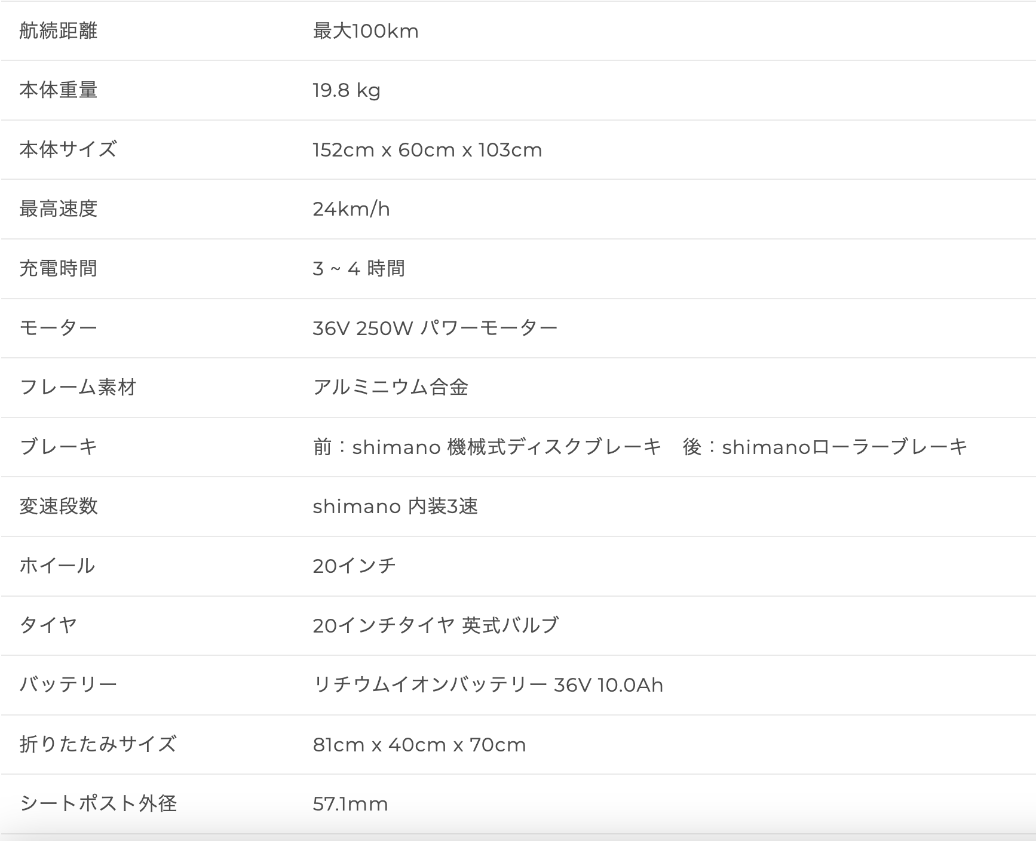
Task: Select the 19.8 kg weight value
Action: click(x=346, y=90)
